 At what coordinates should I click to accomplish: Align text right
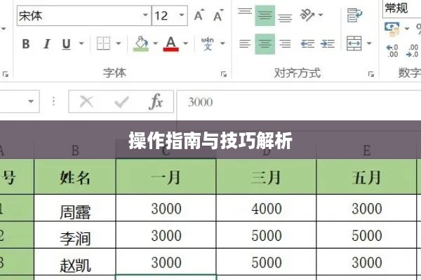click(285, 43)
